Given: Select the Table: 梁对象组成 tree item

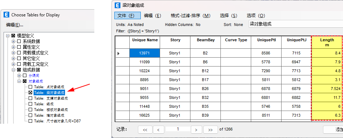Looking at the screenshot, I should [x=49, y=92].
